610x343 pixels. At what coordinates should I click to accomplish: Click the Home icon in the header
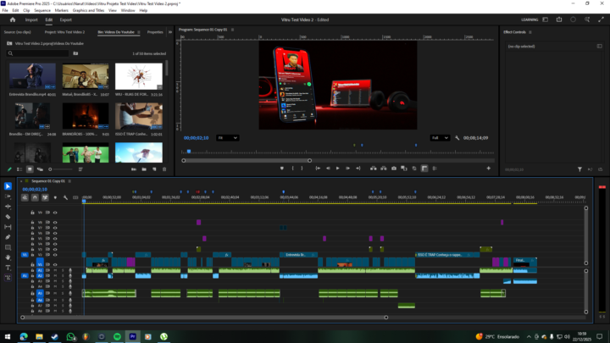pos(12,19)
